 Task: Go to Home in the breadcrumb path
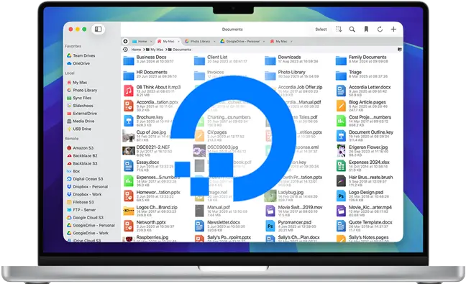tap(136, 50)
